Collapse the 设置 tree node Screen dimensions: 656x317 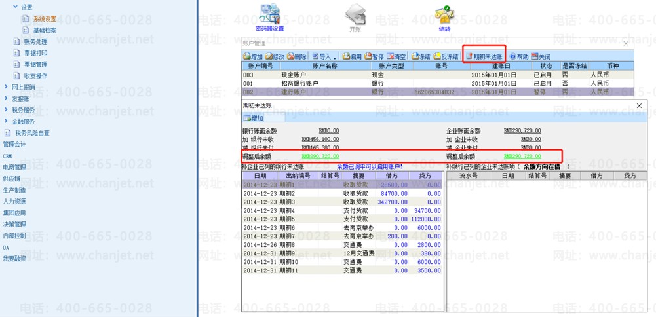tap(16, 7)
